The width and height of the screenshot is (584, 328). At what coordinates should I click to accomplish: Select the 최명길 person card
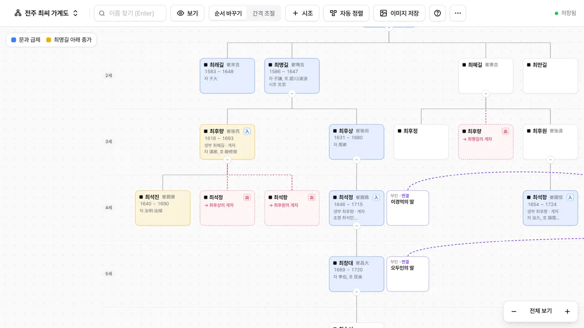pyautogui.click(x=292, y=76)
